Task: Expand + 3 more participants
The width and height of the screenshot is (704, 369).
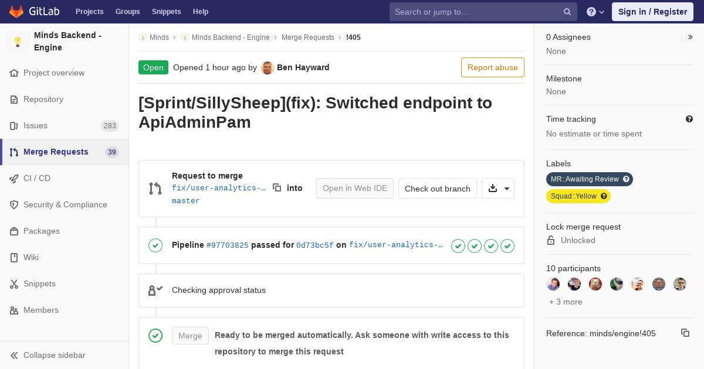Action: tap(566, 302)
